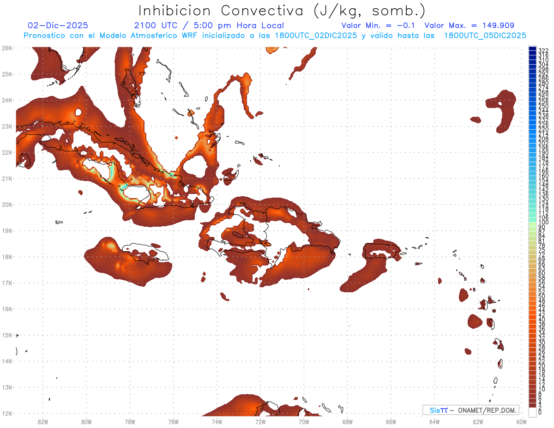Click the legend scale value 160
The width and height of the screenshot is (554, 428).
coord(543,176)
